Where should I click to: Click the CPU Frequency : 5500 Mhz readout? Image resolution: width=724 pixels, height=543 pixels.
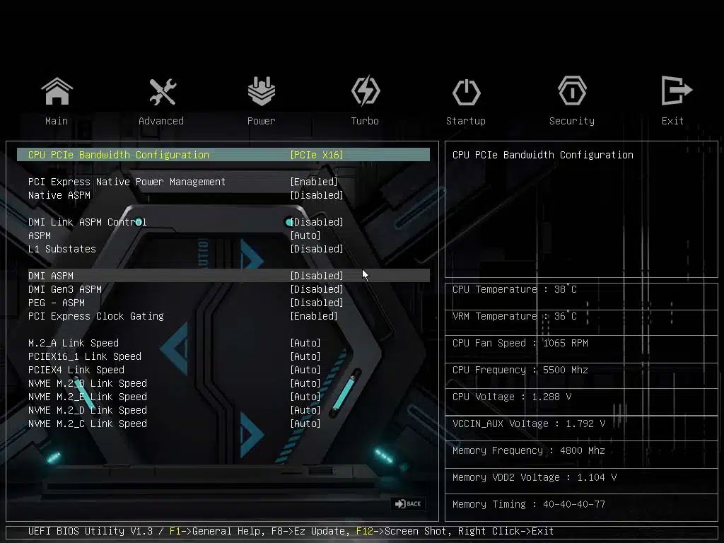click(x=520, y=370)
